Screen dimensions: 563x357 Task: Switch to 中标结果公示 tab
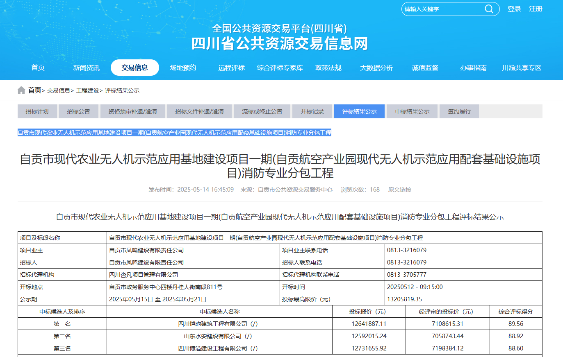tap(412, 111)
